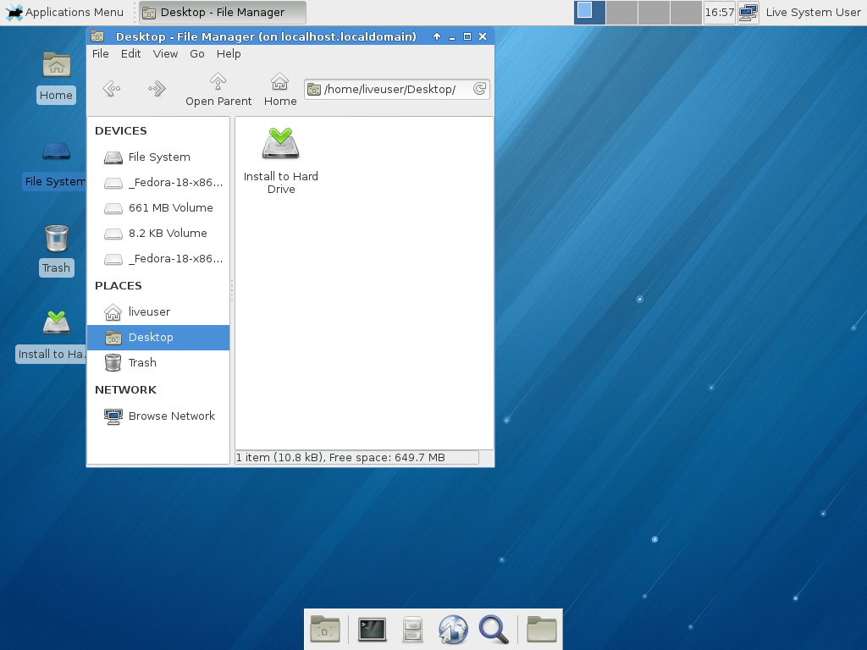Click the desktop folder icon in dock
Image resolution: width=867 pixels, height=650 pixels.
[x=325, y=629]
